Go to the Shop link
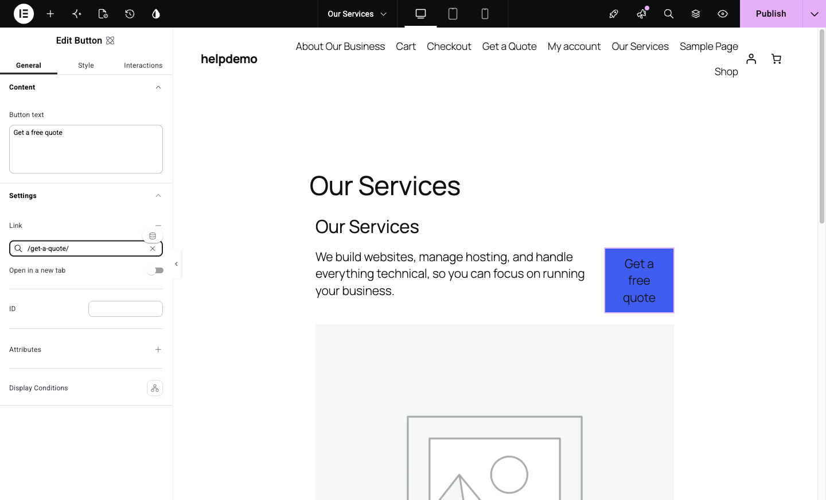The image size is (826, 500). (726, 71)
